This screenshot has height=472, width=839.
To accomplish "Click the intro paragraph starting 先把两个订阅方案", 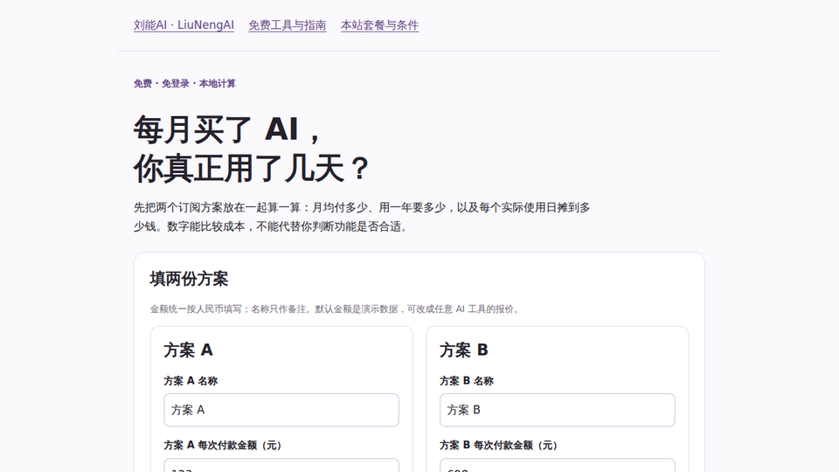I will [x=362, y=217].
